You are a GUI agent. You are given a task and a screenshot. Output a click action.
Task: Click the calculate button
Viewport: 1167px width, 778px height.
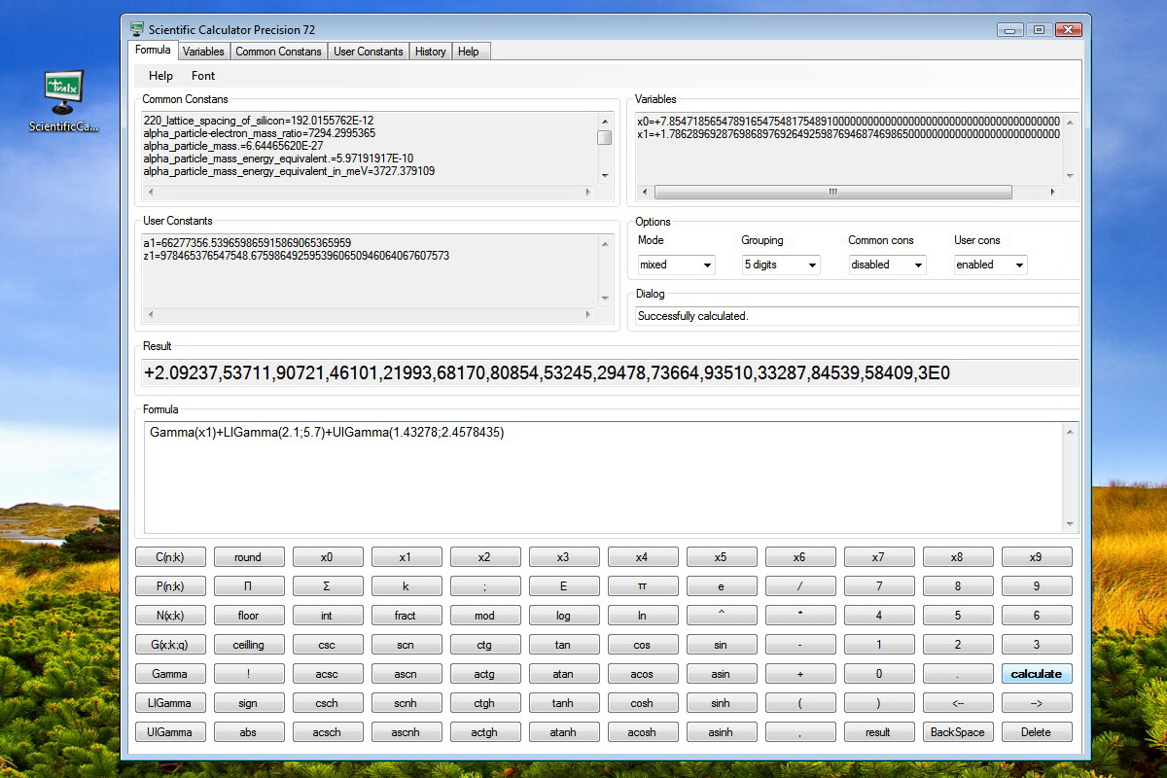(x=1037, y=674)
